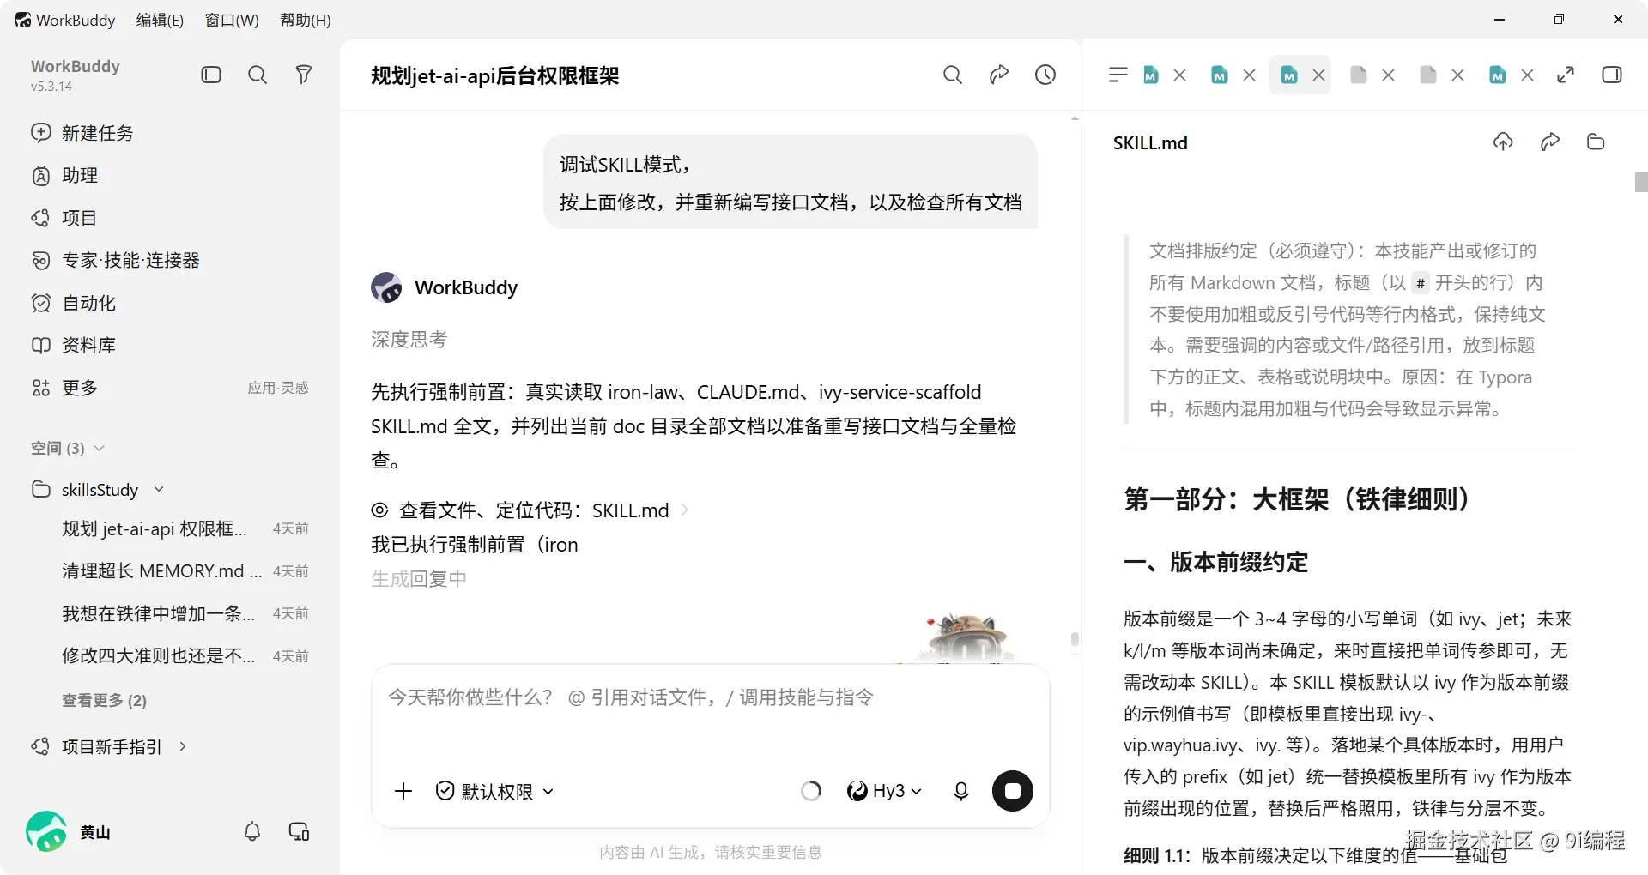Close the first document tab
This screenshot has height=875, width=1648.
coord(1180,75)
